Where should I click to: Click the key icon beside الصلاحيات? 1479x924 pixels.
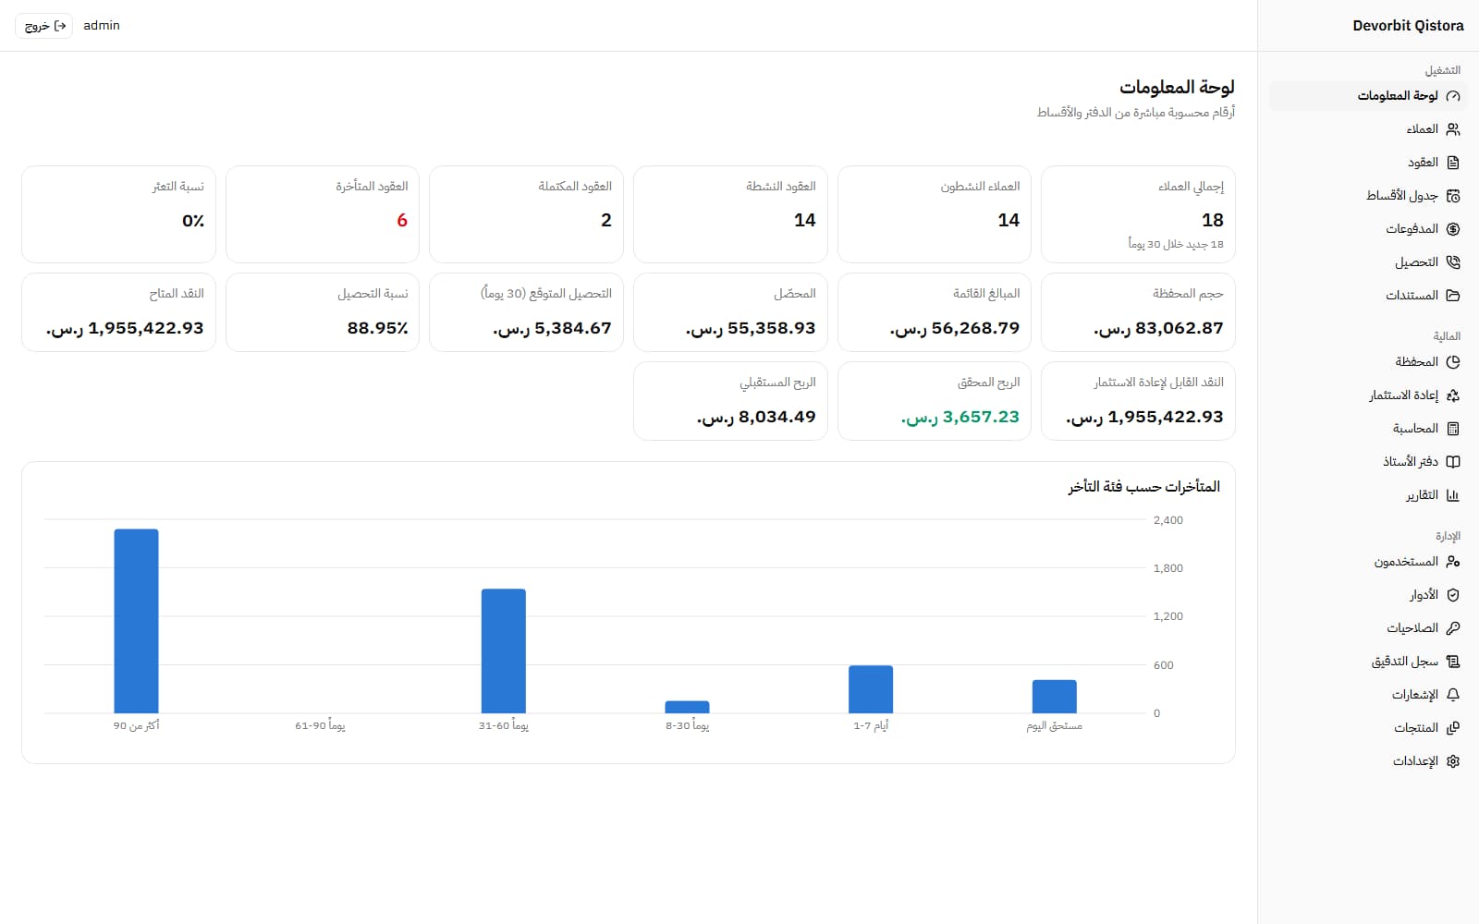[x=1453, y=628]
